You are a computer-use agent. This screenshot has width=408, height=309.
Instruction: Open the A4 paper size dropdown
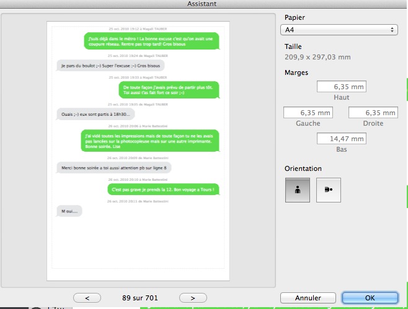point(339,30)
